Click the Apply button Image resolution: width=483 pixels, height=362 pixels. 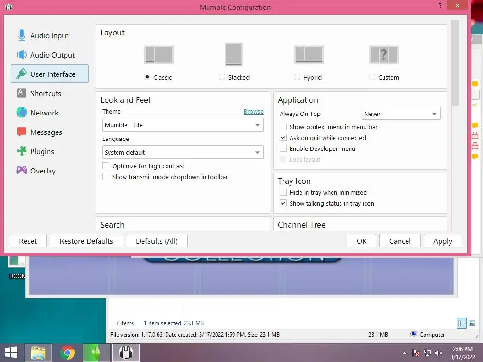442,241
